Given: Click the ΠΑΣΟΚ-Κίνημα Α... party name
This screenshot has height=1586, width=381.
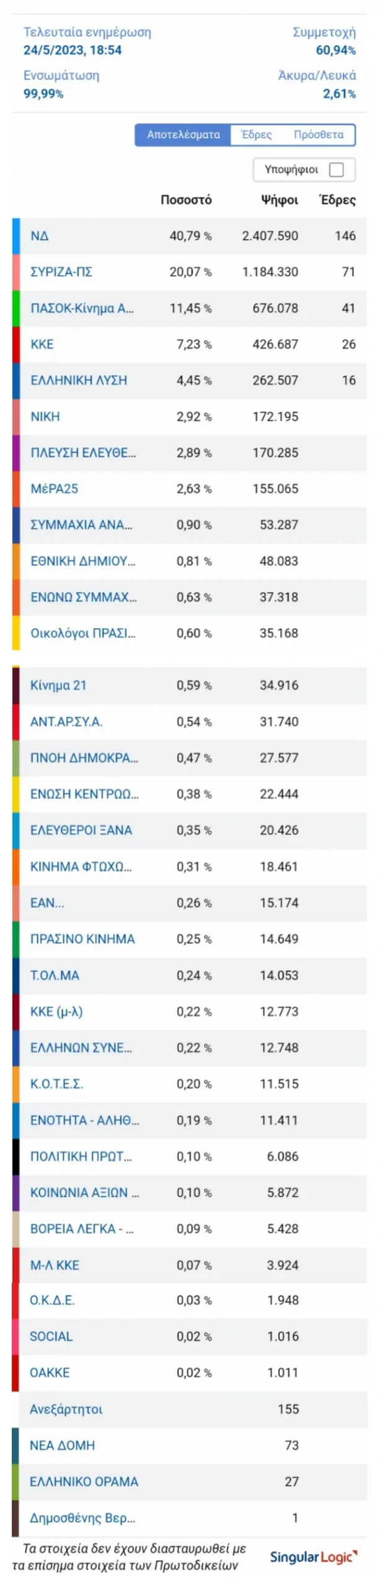Looking at the screenshot, I should point(82,309).
